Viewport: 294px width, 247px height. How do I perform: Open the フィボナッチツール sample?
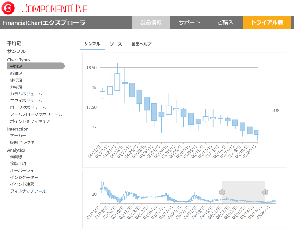click(x=28, y=191)
